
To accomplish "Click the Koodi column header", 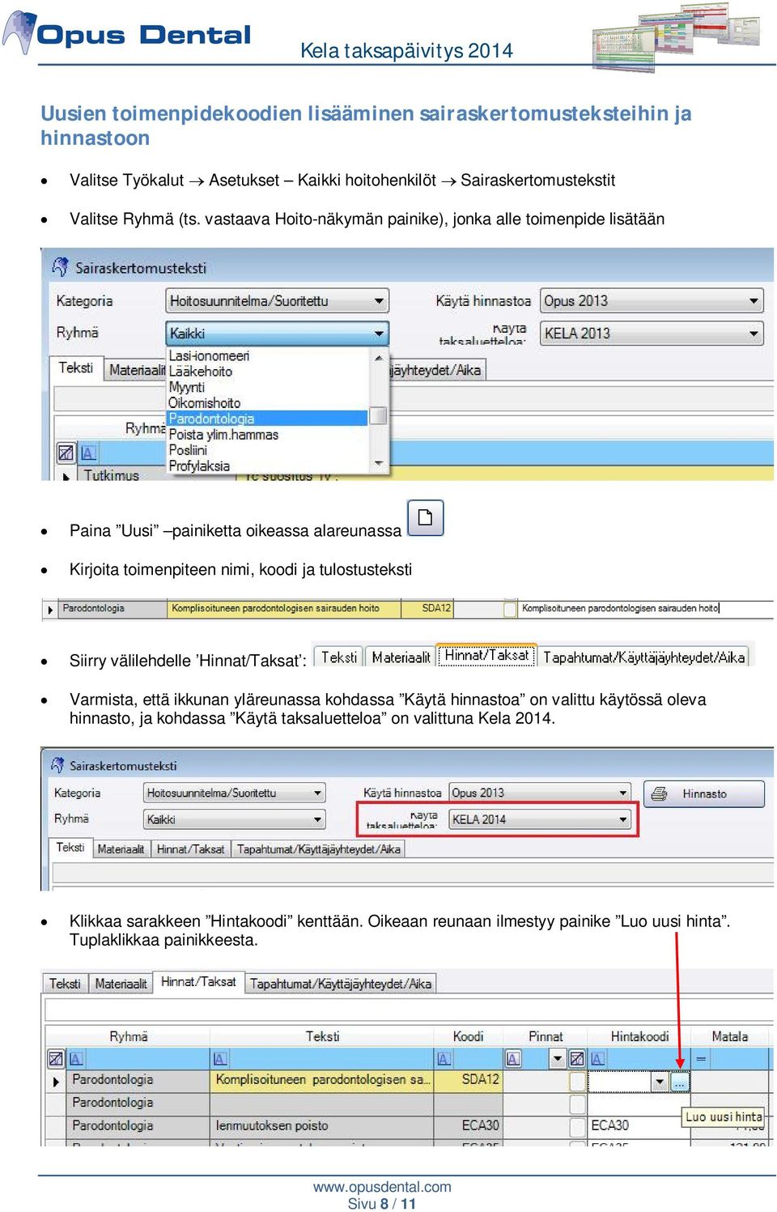I will click(x=468, y=1036).
